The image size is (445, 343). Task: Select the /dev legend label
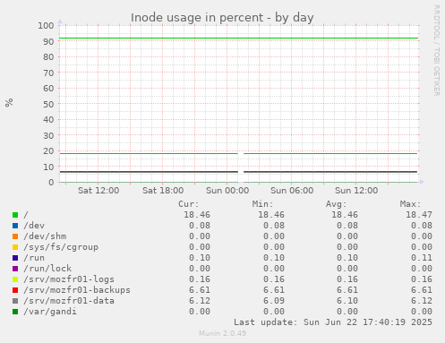click(x=34, y=226)
